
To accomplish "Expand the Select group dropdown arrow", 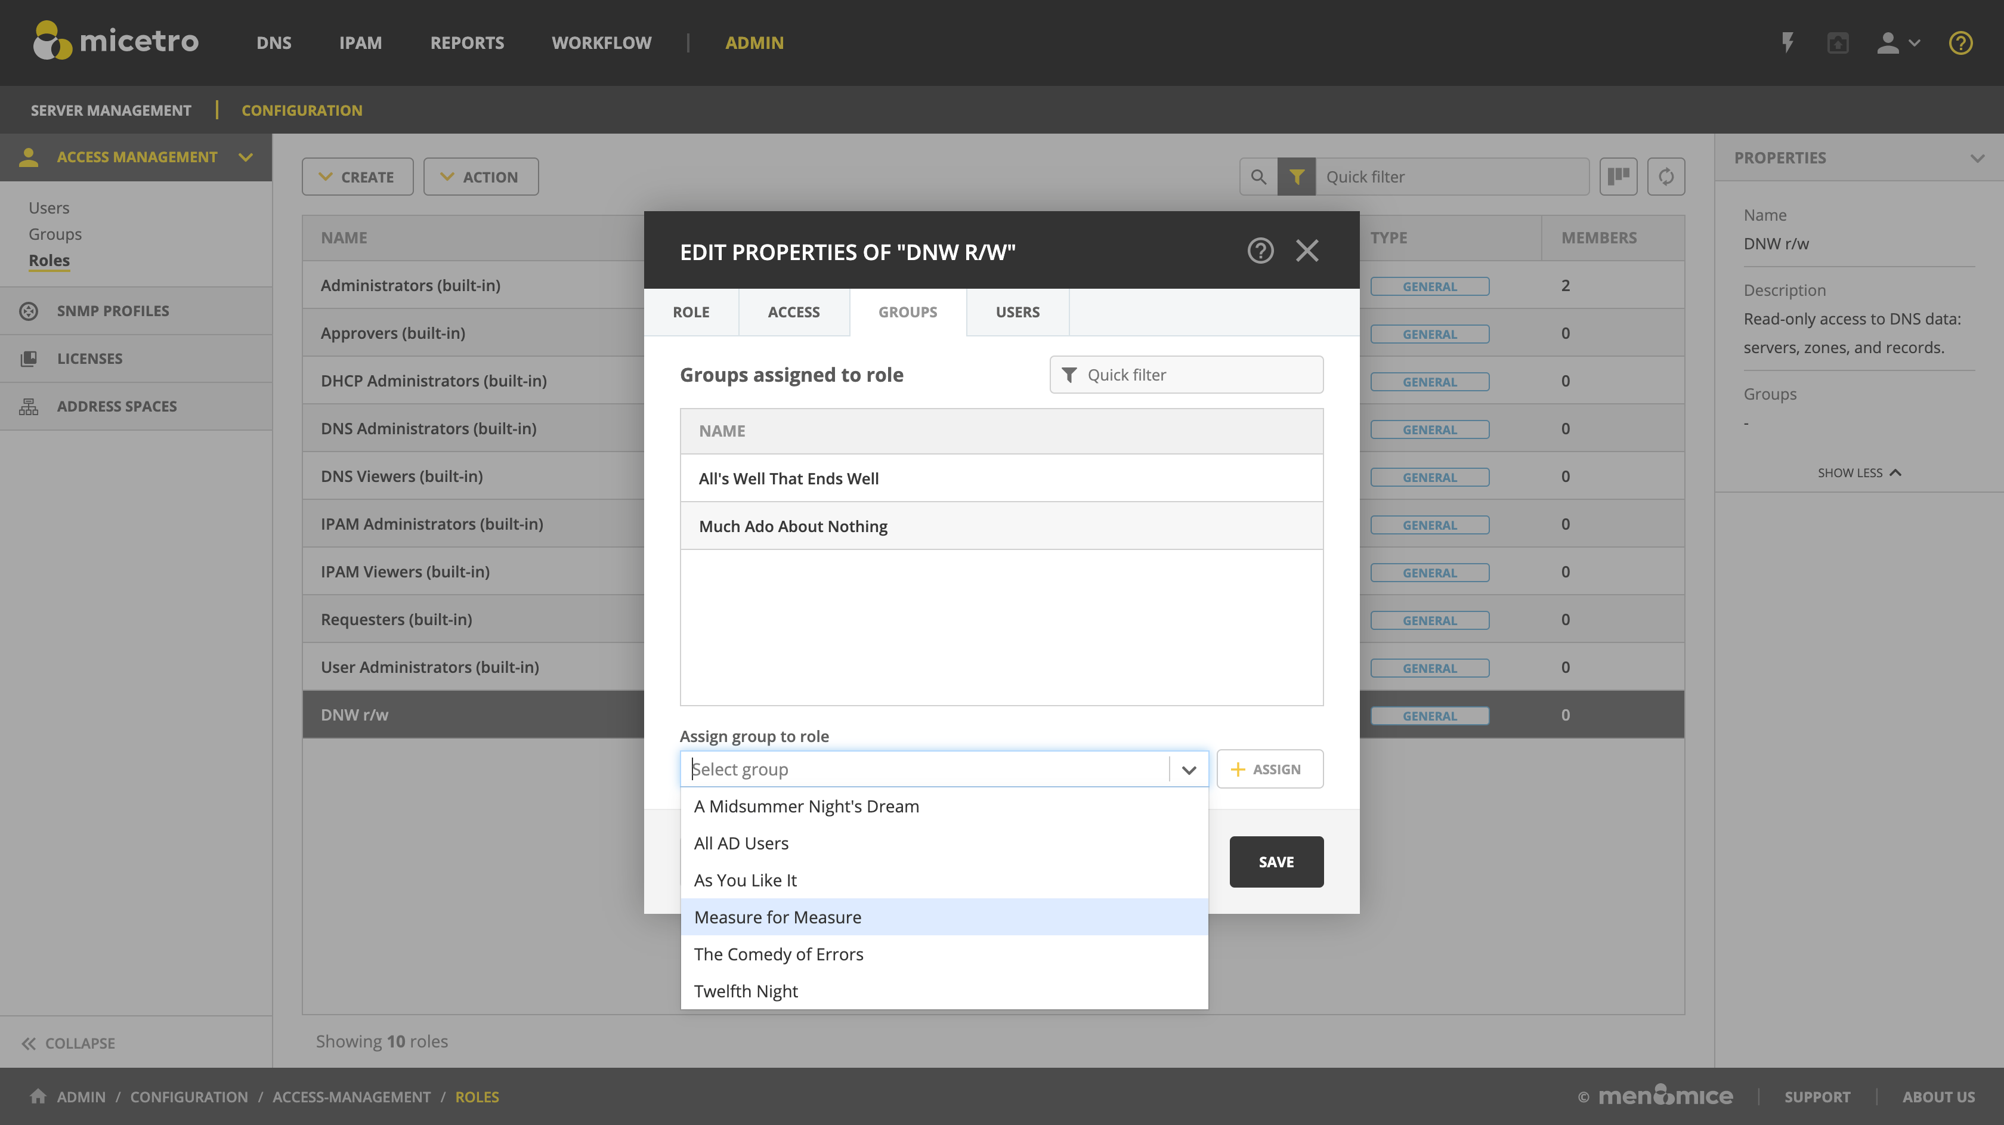I will coord(1188,769).
